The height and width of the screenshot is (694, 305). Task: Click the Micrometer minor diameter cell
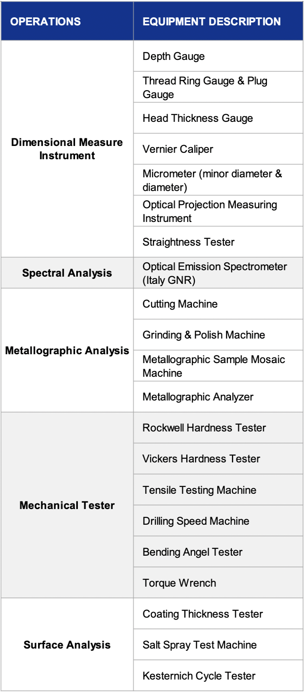pos(218,180)
